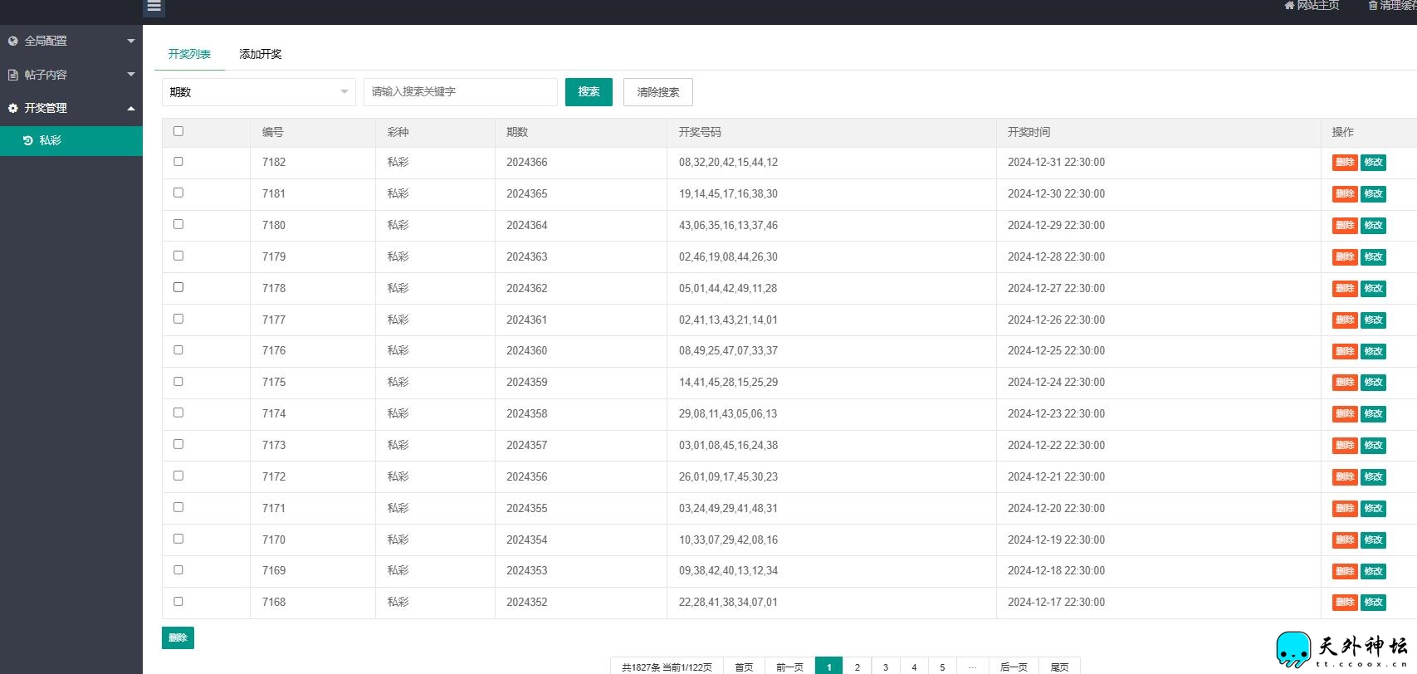Check the checkbox for row 7180
This screenshot has height=674, width=1417.
pos(178,224)
